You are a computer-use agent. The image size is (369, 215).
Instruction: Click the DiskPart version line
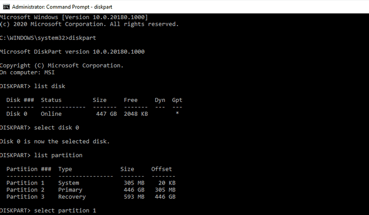tap(72, 52)
